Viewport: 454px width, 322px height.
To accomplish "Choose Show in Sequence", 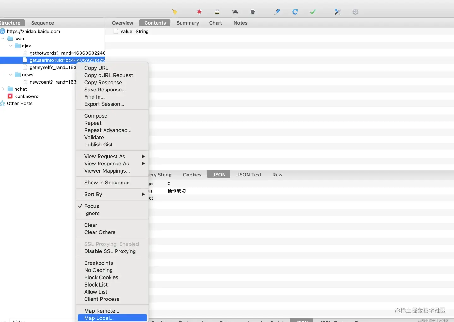I will 112,183.
